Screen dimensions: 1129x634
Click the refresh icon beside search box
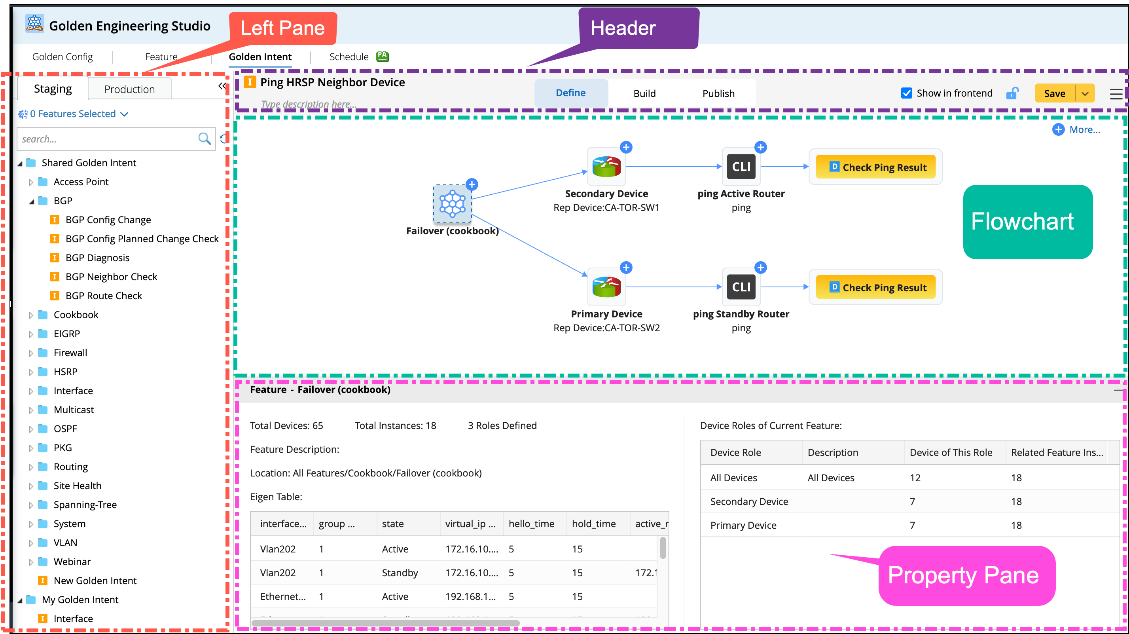click(224, 139)
